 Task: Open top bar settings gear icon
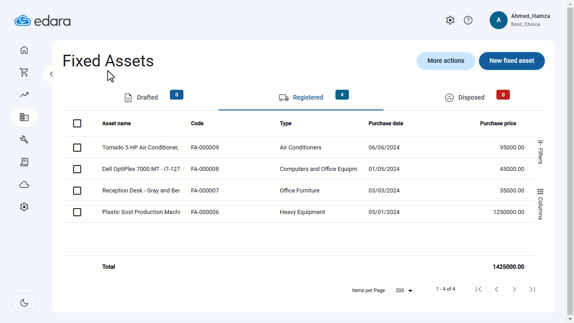click(450, 20)
